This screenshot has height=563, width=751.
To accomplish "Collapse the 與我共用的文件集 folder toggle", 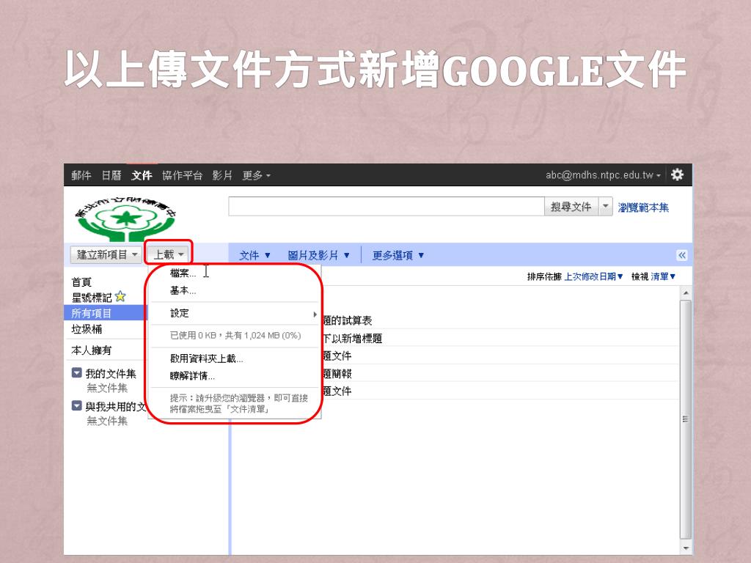I will pos(76,405).
